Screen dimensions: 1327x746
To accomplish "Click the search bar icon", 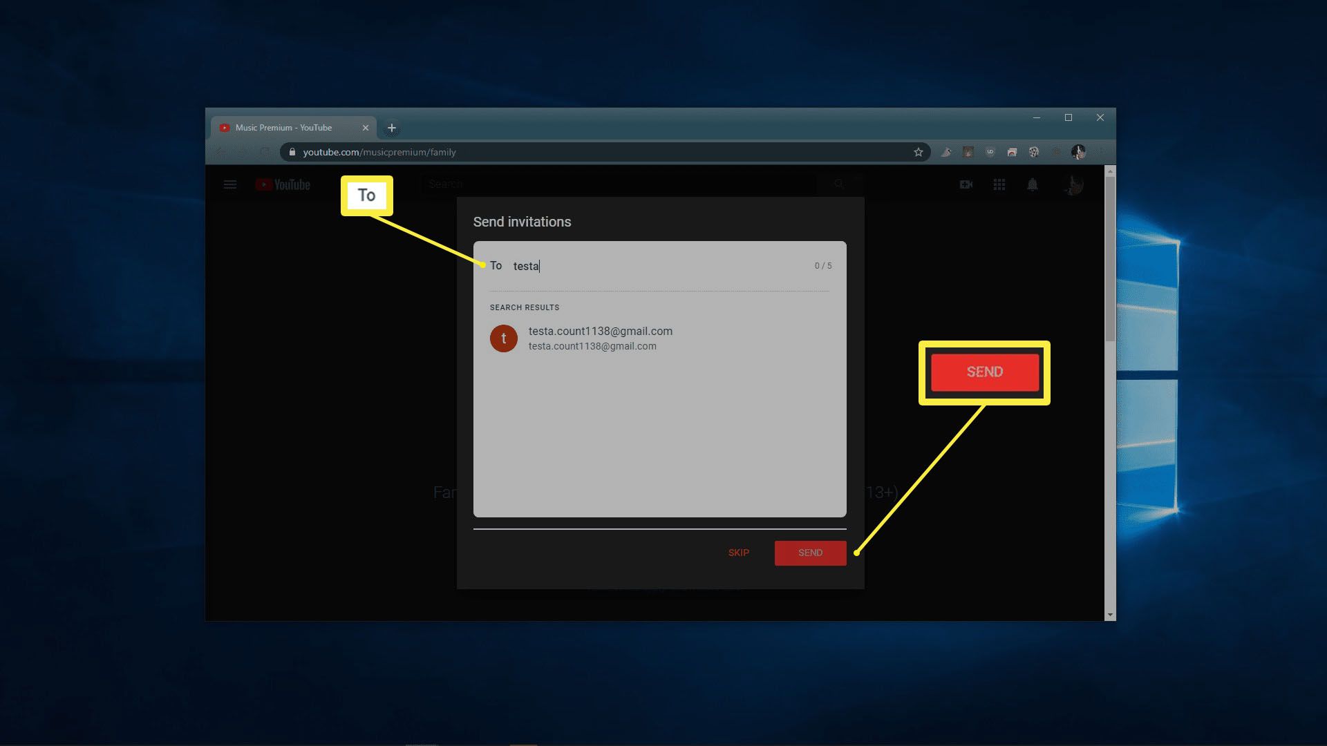I will coord(837,184).
